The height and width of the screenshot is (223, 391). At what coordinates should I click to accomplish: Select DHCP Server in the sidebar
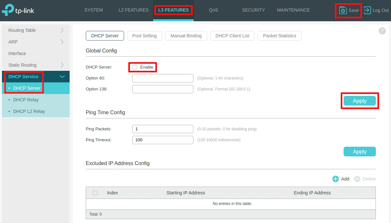(27, 88)
